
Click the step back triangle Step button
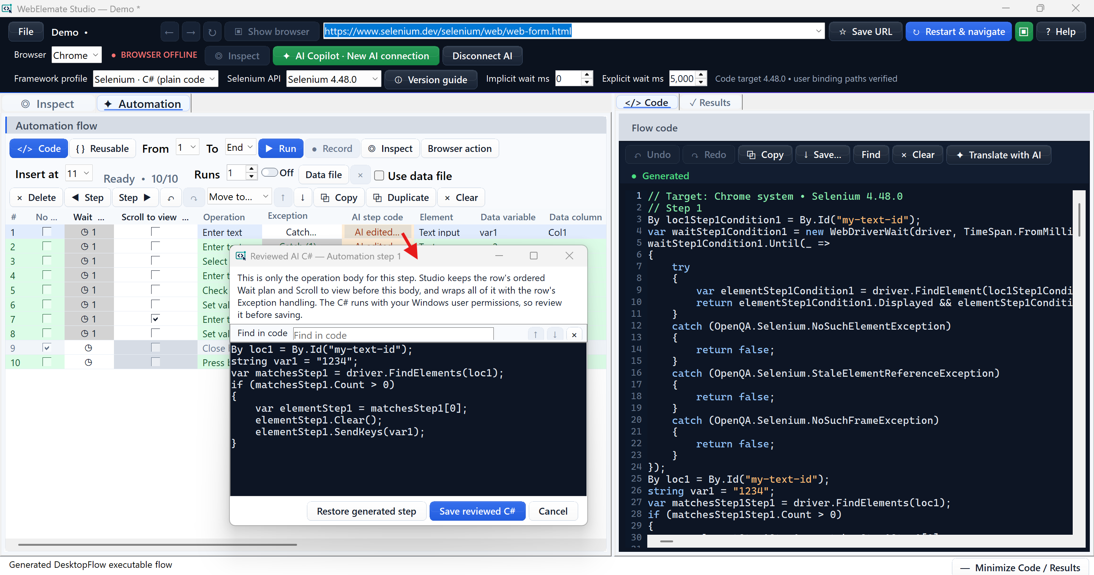click(x=88, y=197)
